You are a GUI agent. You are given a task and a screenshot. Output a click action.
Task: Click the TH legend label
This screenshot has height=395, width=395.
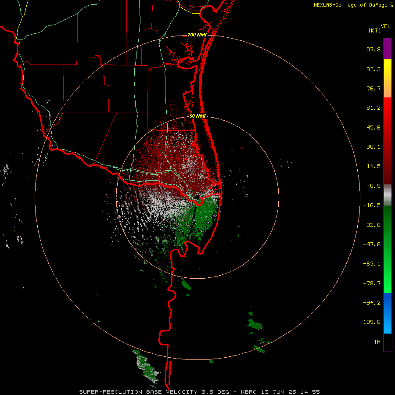[377, 341]
